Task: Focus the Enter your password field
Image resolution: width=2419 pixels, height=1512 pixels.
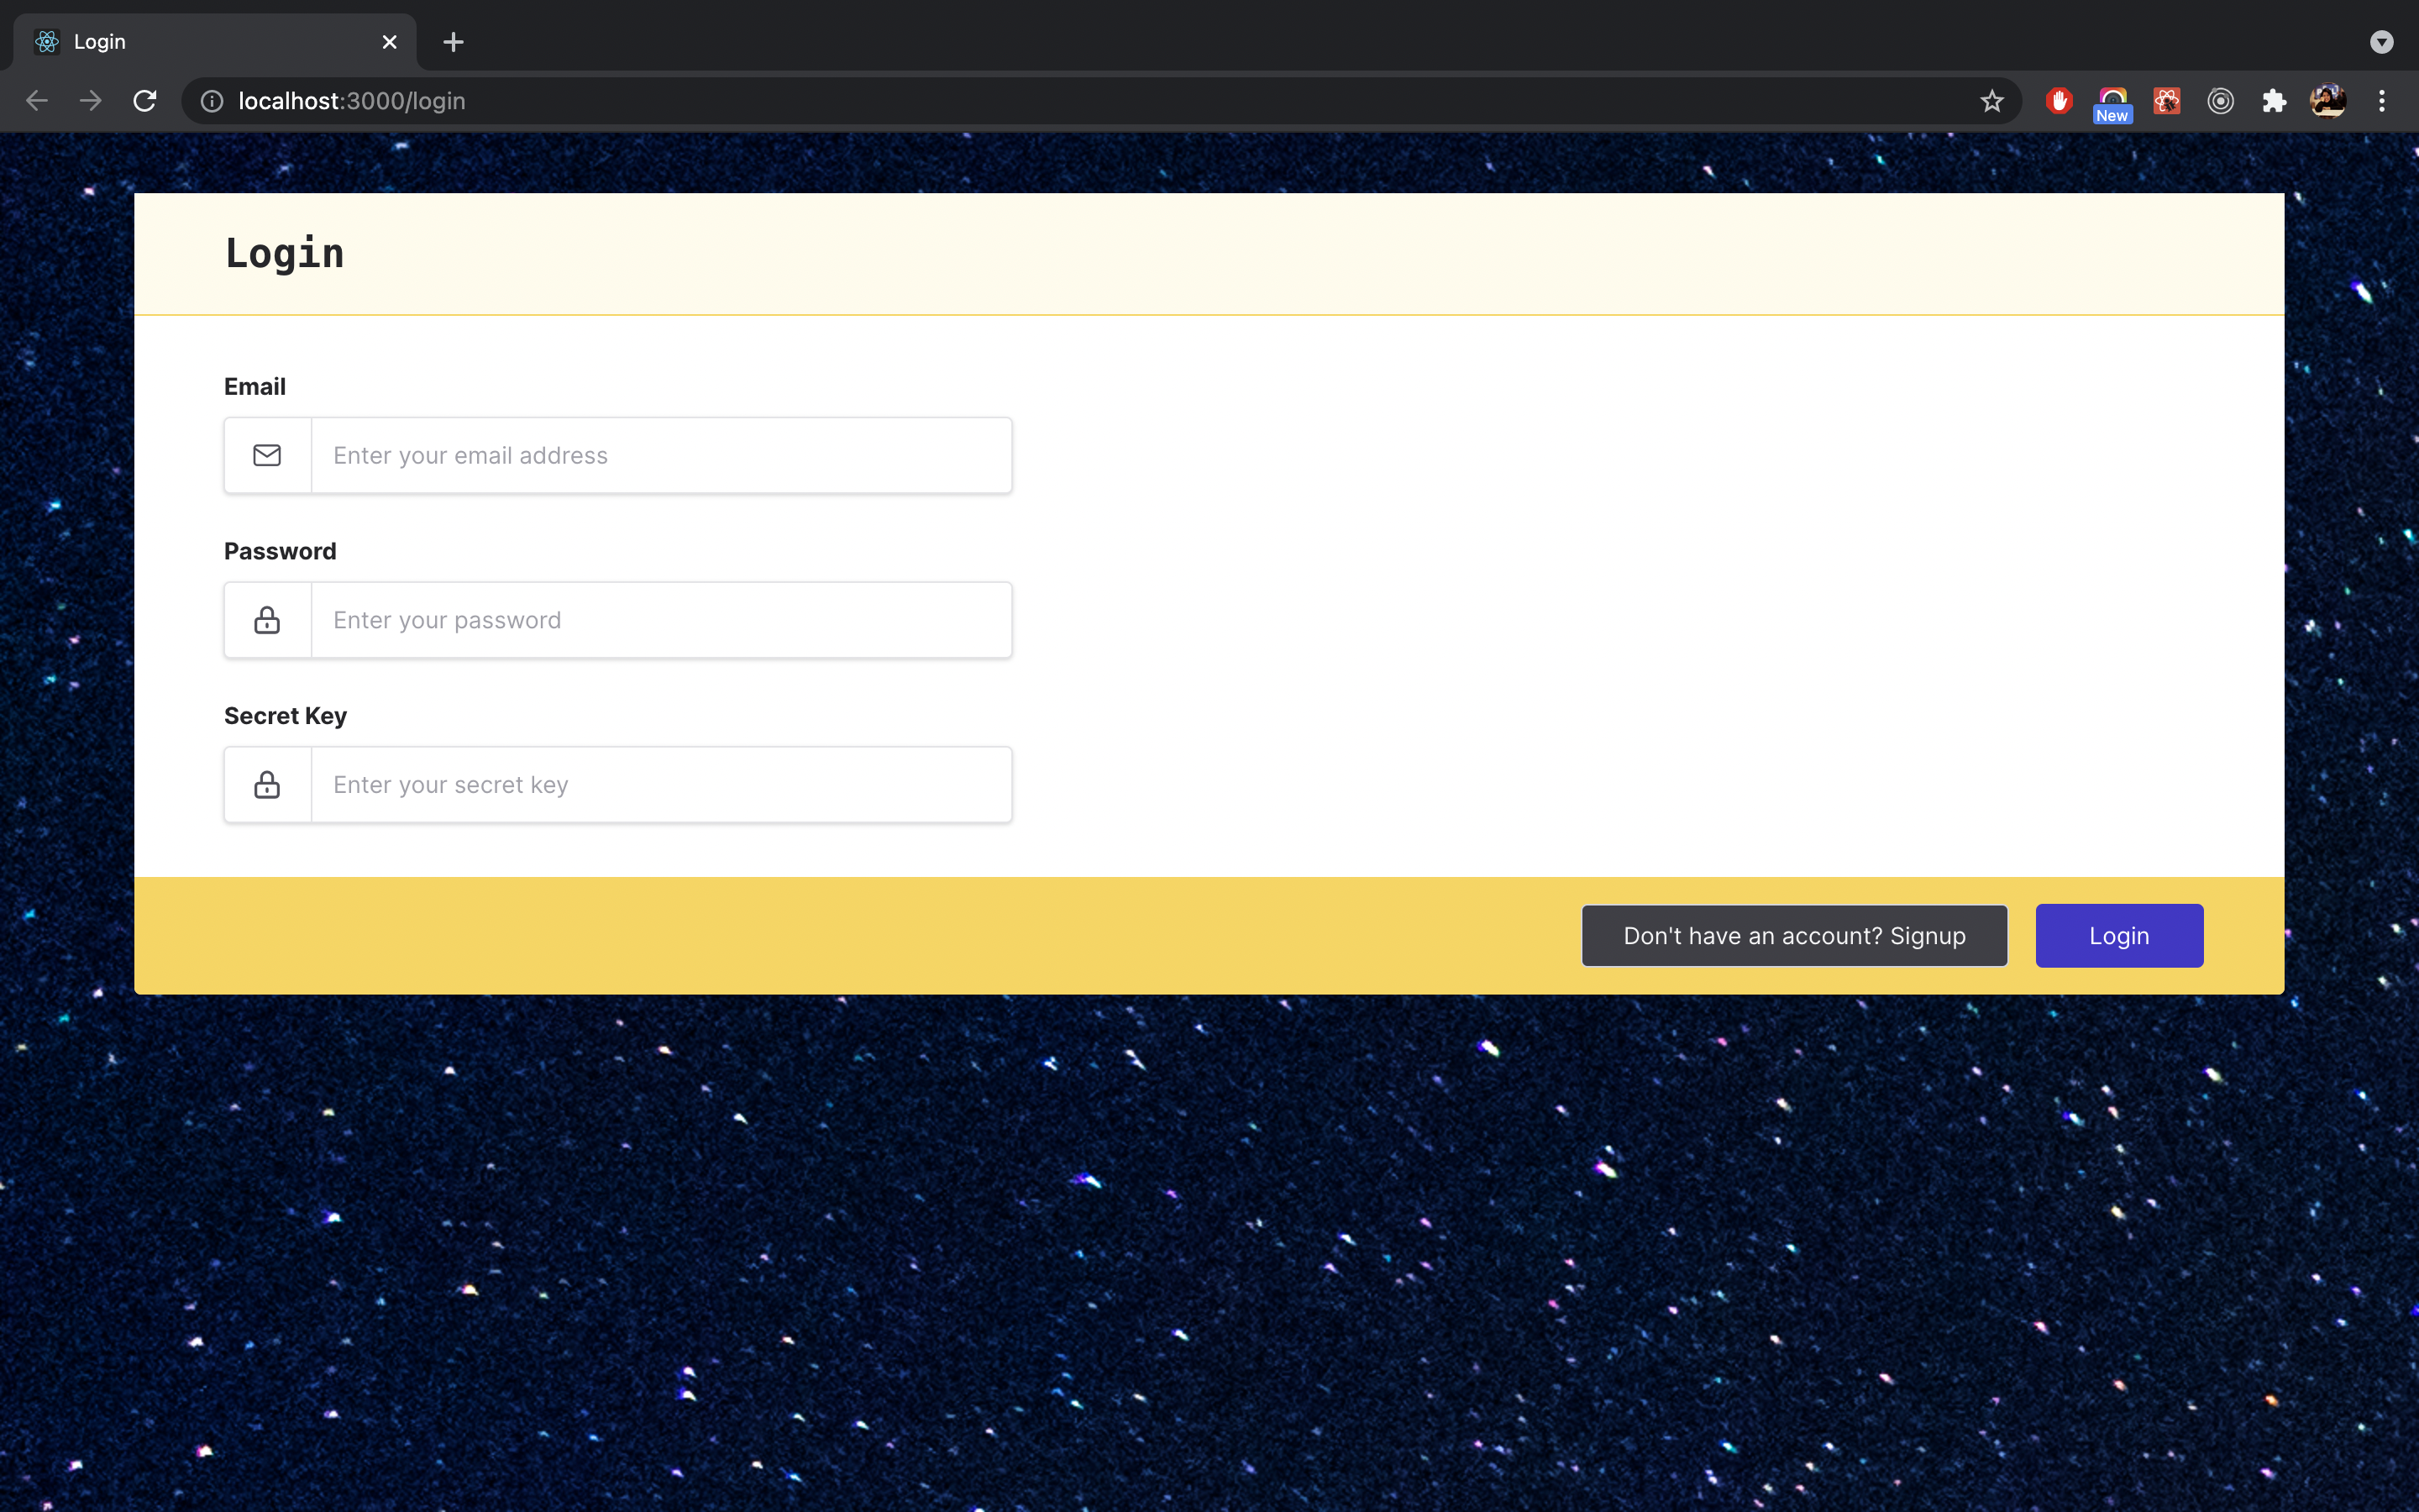Action: pos(659,620)
